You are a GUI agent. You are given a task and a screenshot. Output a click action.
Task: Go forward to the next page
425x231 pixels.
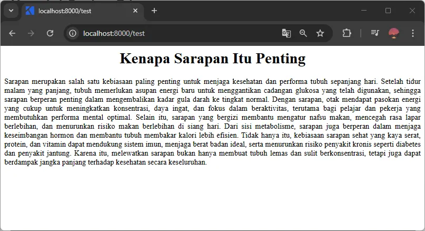[x=31, y=33]
